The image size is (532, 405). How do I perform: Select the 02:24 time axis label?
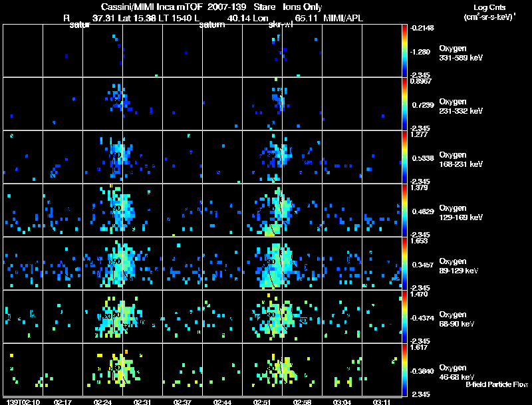(x=102, y=402)
